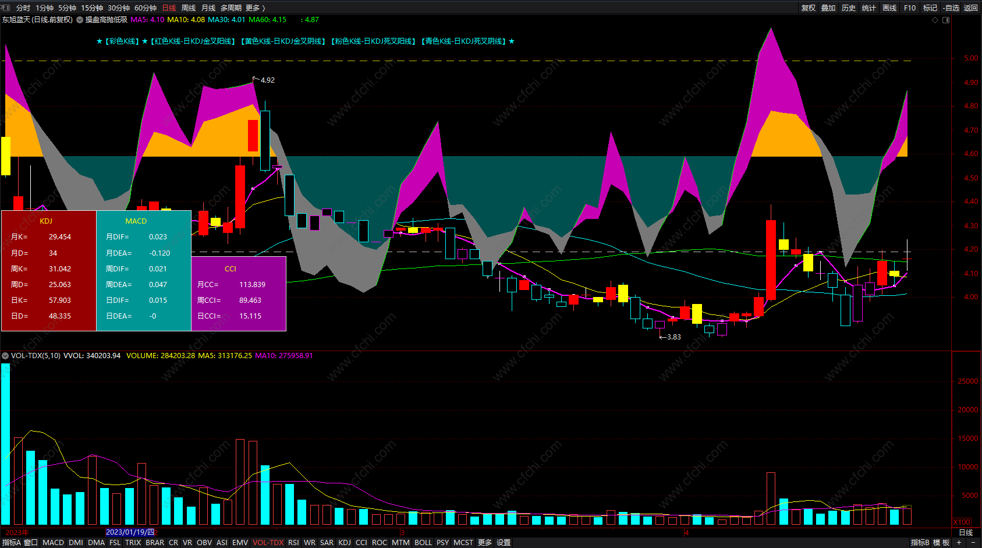Click 模板 template button
982x548 pixels.
941,543
